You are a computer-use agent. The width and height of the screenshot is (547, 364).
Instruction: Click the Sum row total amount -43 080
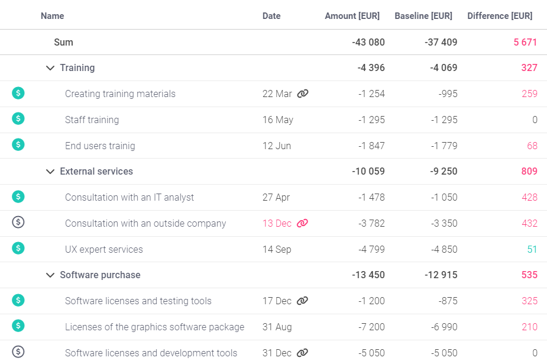point(368,42)
